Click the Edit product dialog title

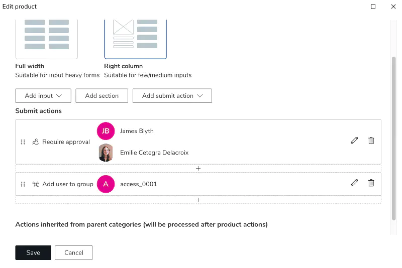click(20, 7)
